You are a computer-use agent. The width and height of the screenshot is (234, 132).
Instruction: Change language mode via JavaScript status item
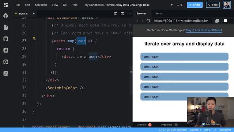[x=225, y=130]
